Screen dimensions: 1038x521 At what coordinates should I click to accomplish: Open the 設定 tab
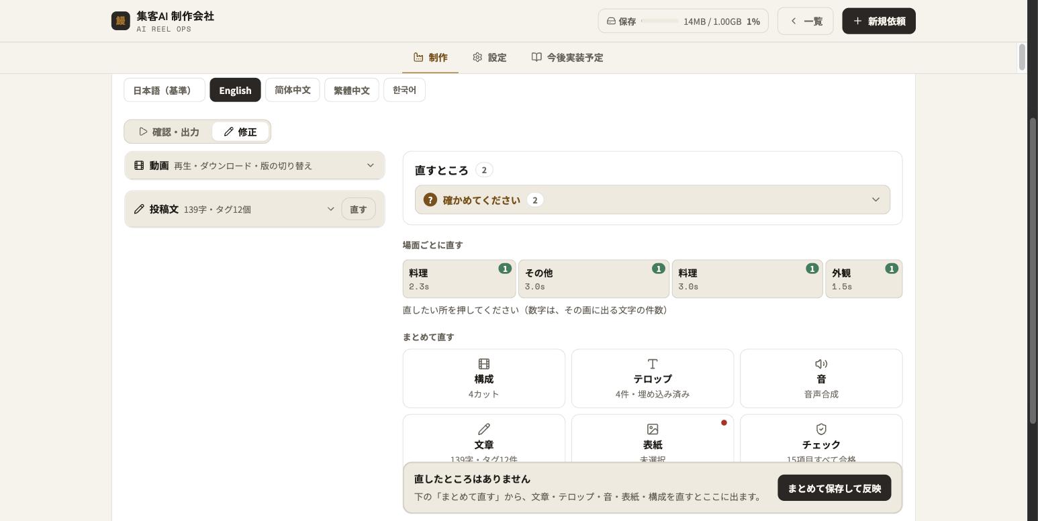coord(489,58)
